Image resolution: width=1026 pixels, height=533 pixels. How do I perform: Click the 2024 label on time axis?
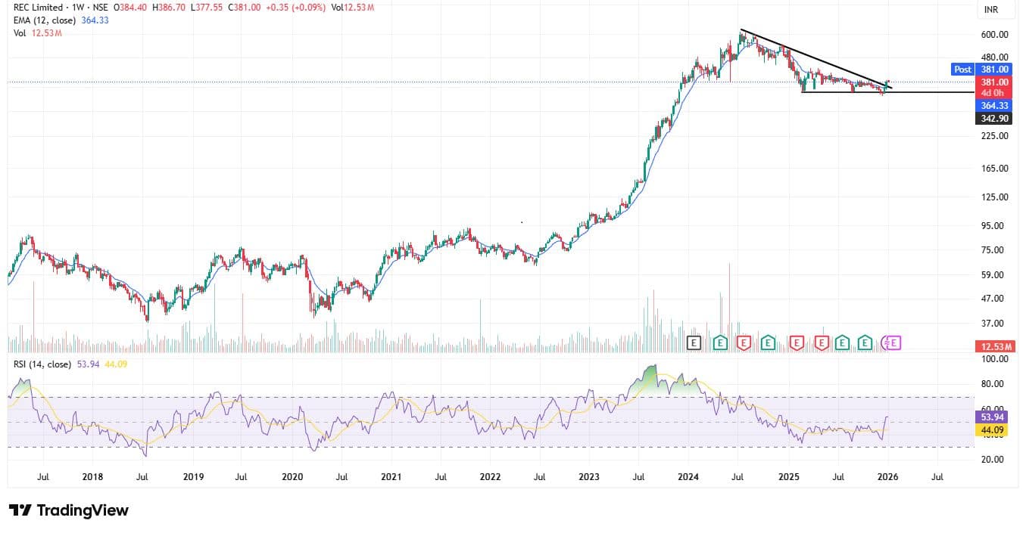point(688,478)
